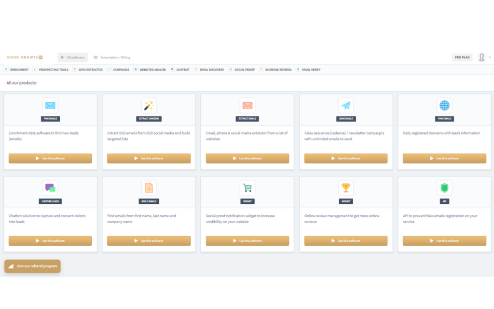Viewport: 494px width, 309px height.
Task: Click the 'All our products:' heading
Action: 21,83
